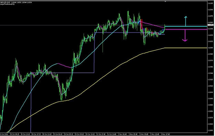Select the current price tag 1.6054
Image resolution: width=215 pixels, height=136 pixels.
click(211, 25)
